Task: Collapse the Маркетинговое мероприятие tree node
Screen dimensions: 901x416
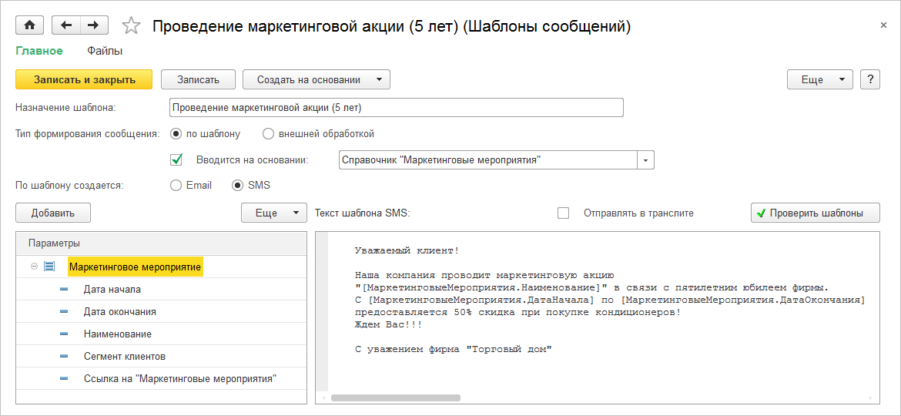Action: [x=34, y=267]
